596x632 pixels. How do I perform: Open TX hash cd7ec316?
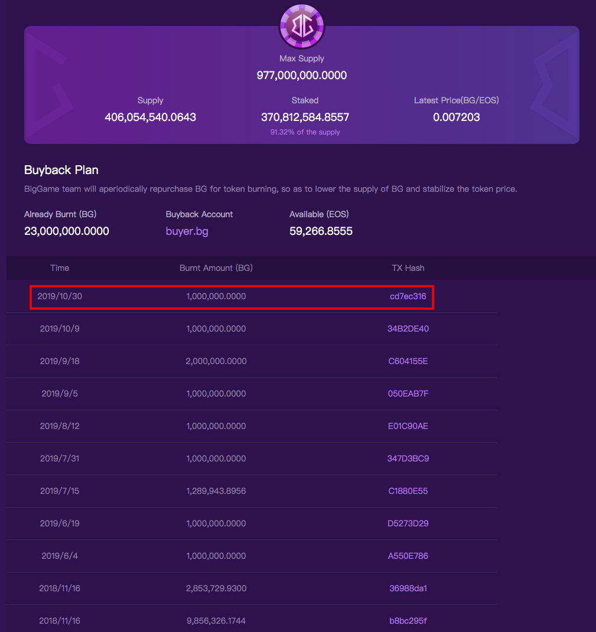click(408, 296)
